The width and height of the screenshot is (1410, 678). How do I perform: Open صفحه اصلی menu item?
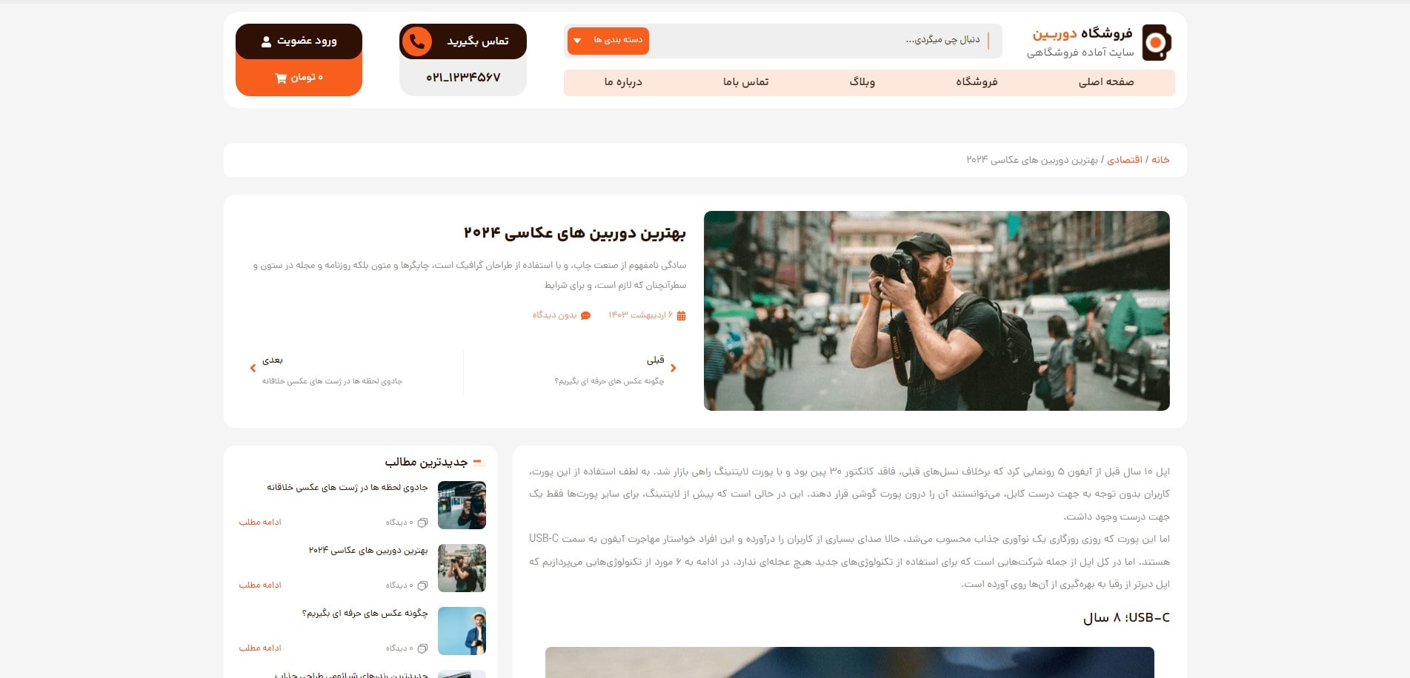click(1106, 82)
